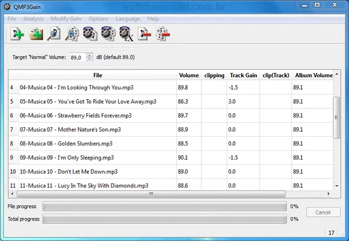Decrease target volume with the down arrow
The width and height of the screenshot is (349, 241).
[x=89, y=59]
